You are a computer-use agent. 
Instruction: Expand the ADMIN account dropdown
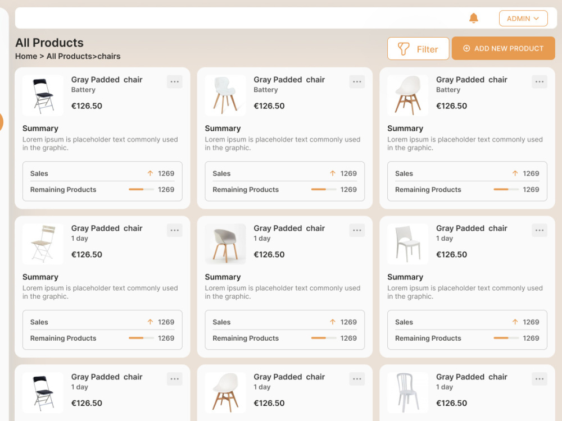(523, 19)
